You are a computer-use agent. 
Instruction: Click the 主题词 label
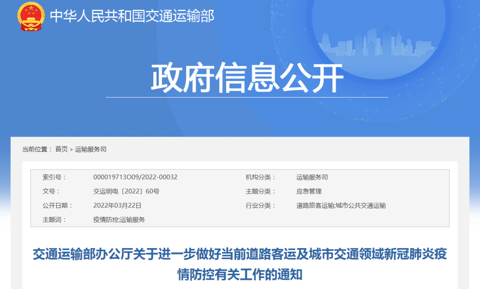[54, 220]
